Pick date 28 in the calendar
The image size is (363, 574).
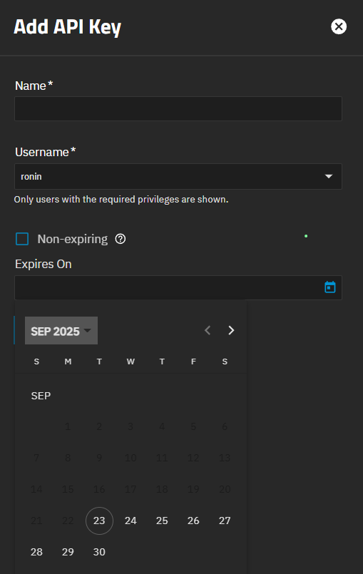36,552
